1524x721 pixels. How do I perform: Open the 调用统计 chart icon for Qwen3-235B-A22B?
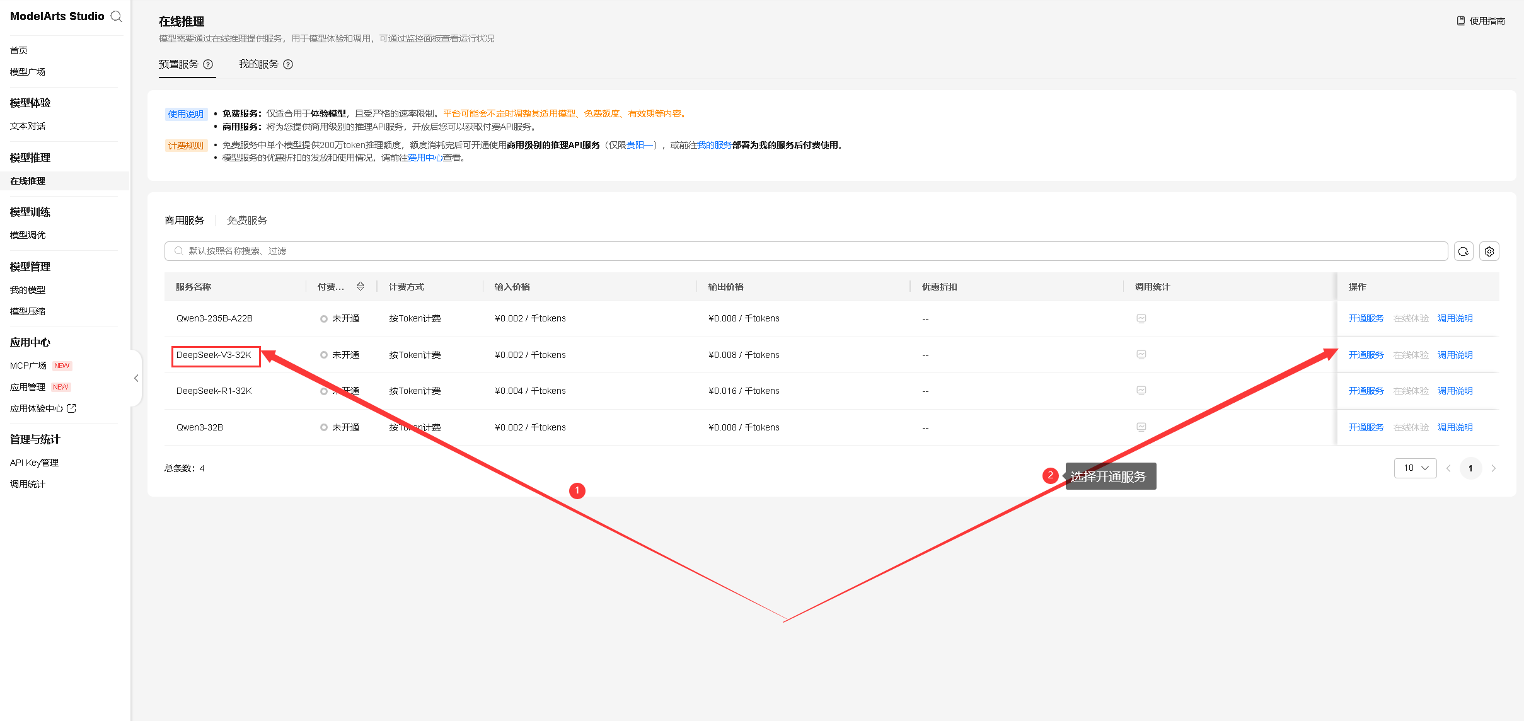click(1141, 318)
